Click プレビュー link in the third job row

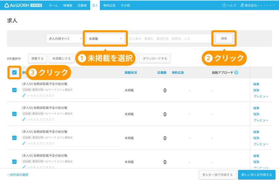[x=261, y=144]
